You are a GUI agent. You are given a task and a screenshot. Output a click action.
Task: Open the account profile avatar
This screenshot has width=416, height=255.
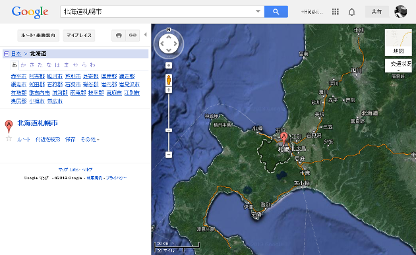[401, 12]
